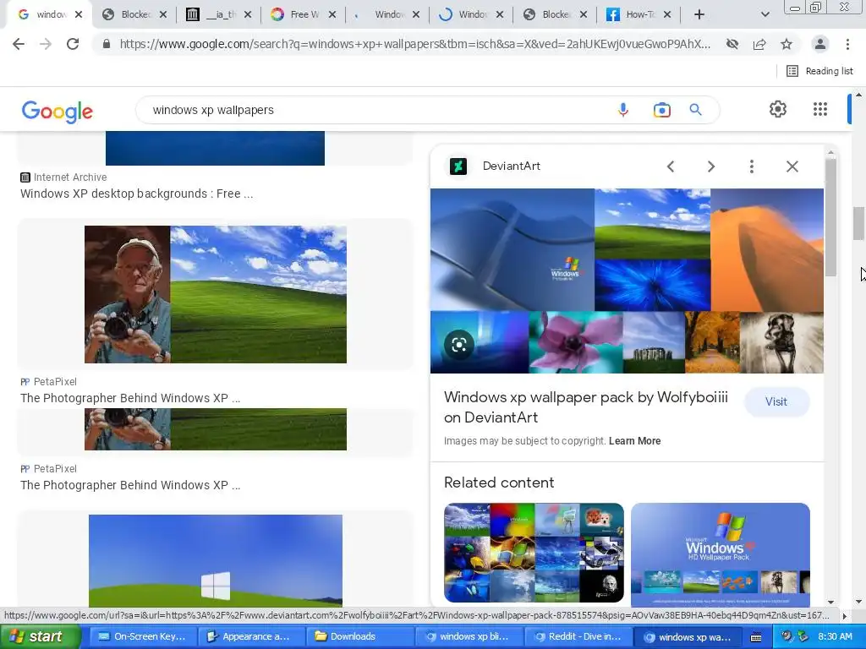
Task: Open the Learn More copyright link
Action: coord(634,441)
